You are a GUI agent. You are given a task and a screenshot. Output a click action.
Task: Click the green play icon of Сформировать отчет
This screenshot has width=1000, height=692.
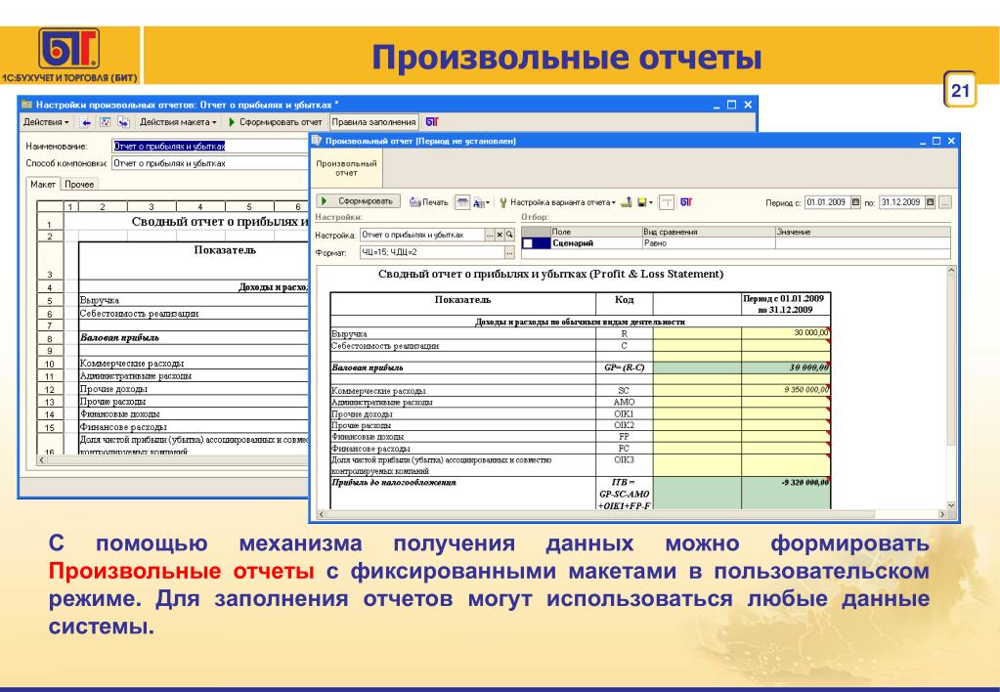(232, 122)
